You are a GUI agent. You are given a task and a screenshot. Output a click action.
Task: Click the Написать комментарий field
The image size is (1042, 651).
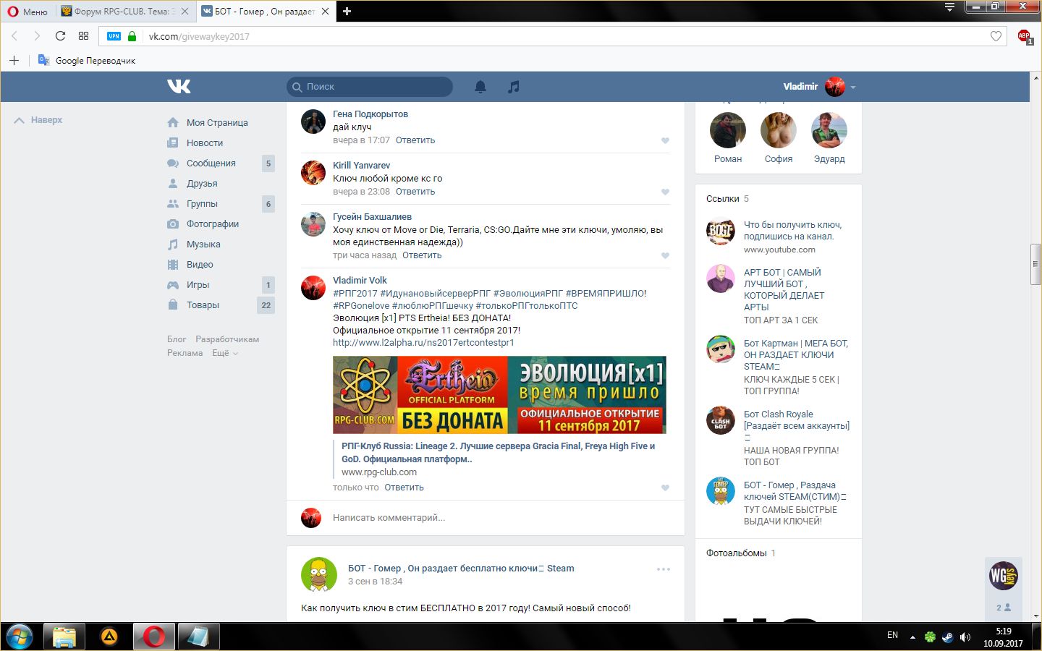tap(486, 518)
